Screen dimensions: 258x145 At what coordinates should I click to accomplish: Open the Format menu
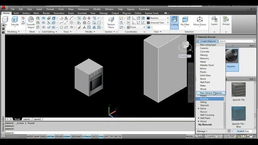(50, 9)
